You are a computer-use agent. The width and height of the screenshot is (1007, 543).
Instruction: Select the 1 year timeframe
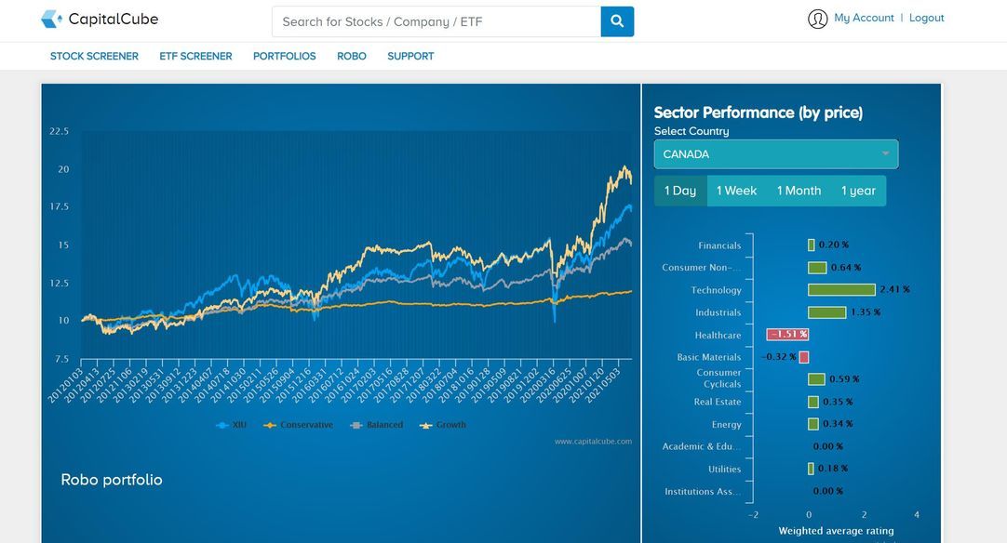pyautogui.click(x=858, y=191)
